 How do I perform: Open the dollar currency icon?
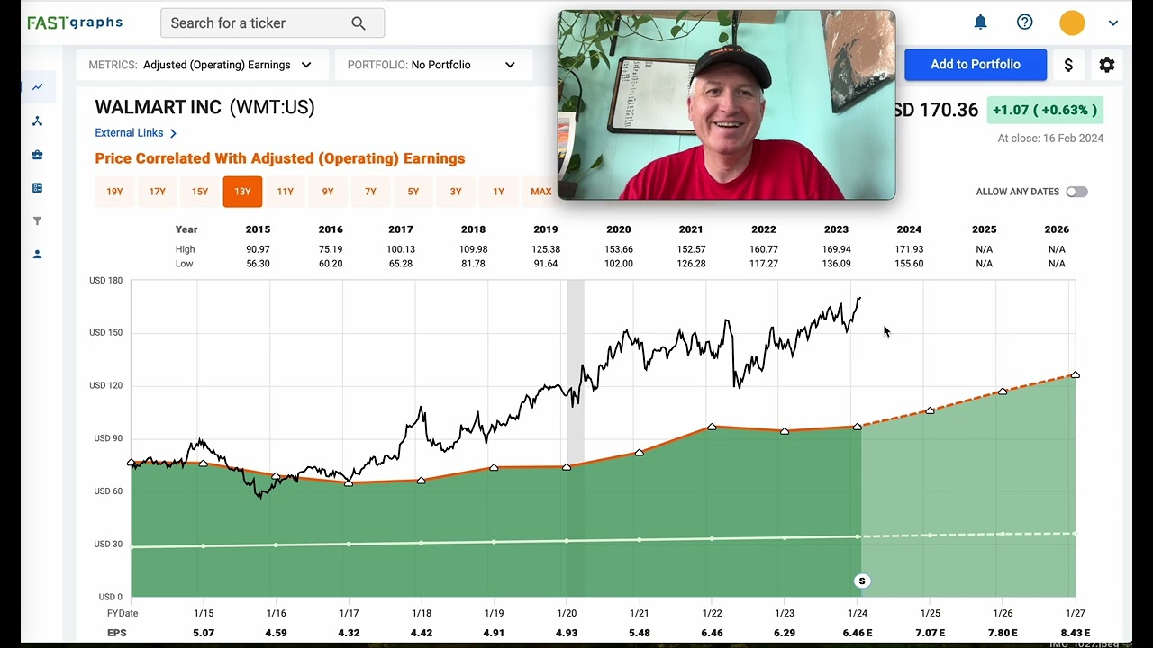click(1068, 65)
